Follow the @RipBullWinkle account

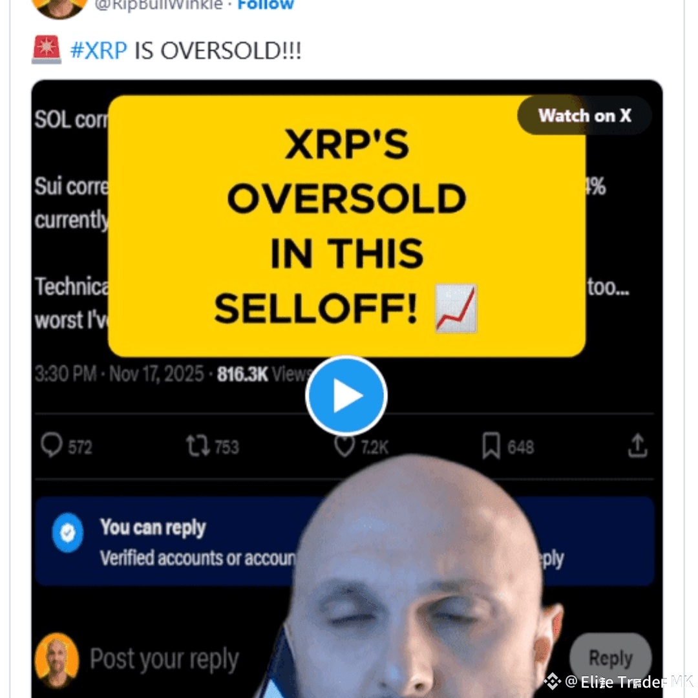pos(266,5)
